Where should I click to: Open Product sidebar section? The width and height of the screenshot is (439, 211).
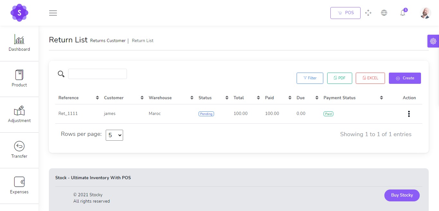[19, 79]
